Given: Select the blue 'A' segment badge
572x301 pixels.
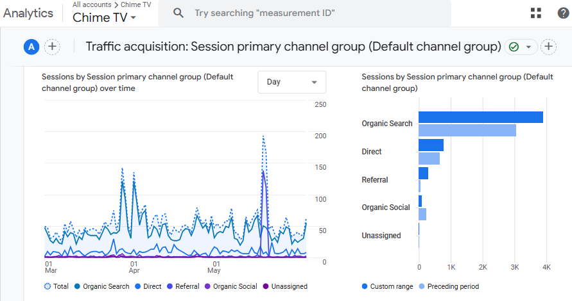Looking at the screenshot, I should pos(31,47).
